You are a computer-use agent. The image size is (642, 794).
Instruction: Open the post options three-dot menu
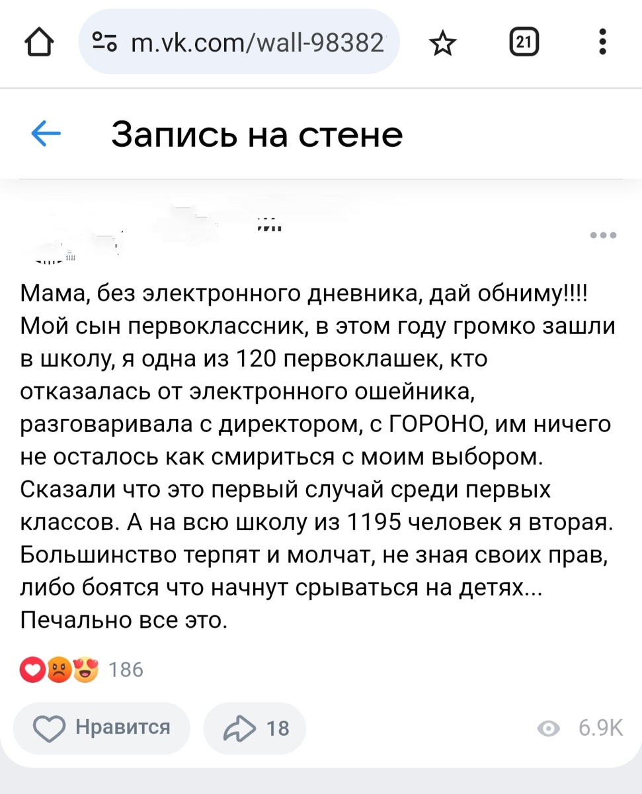tap(602, 235)
